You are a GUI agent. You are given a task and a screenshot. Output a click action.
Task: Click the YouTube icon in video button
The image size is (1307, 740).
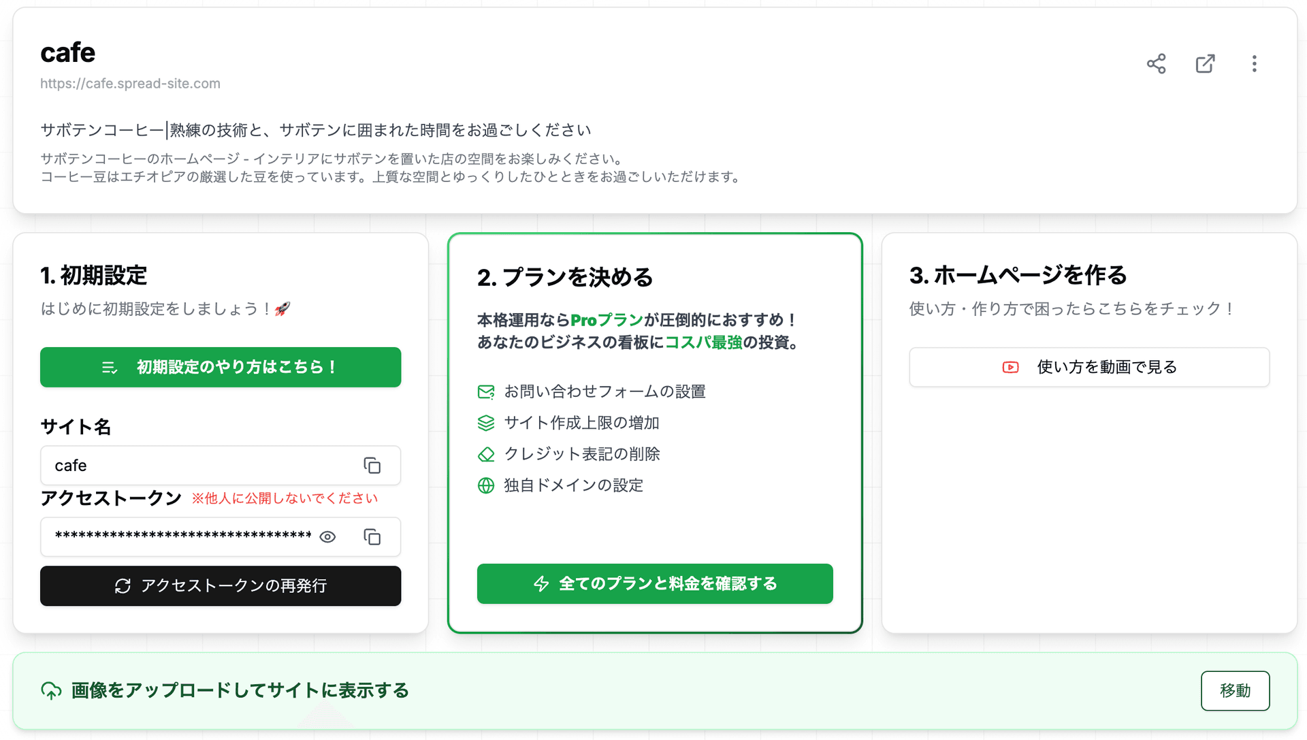point(1010,367)
